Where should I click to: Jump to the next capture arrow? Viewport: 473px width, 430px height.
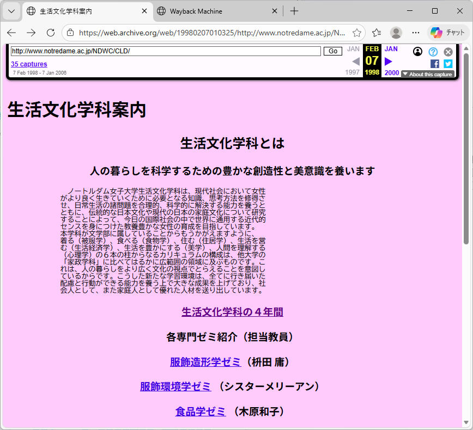pos(389,61)
